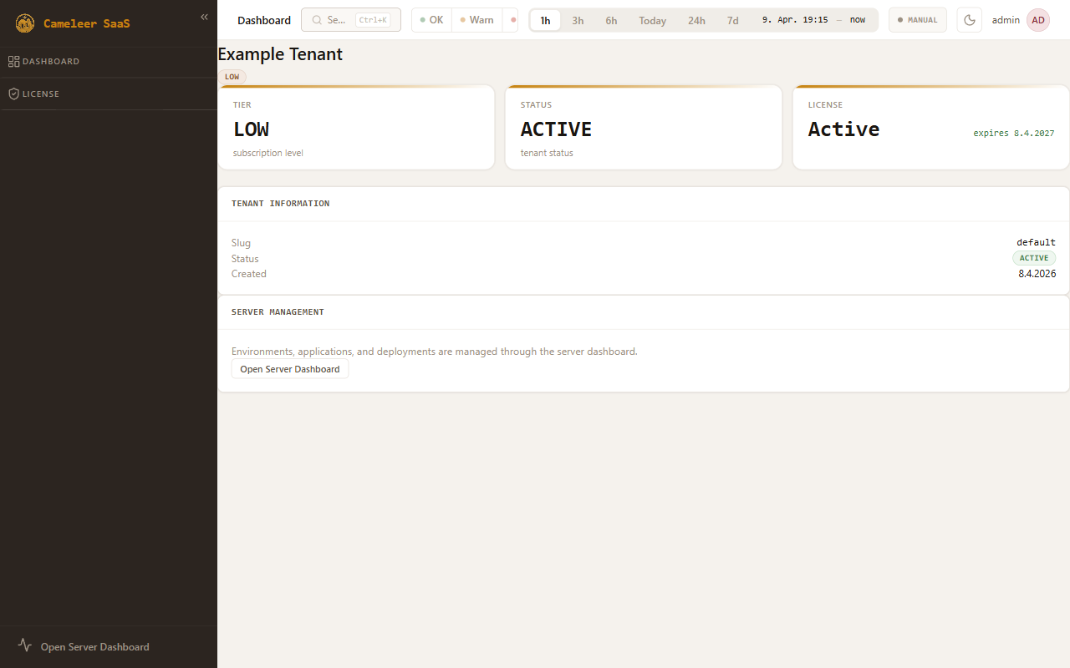Click the sidebar footer Open Server Dashboard link

tap(94, 647)
